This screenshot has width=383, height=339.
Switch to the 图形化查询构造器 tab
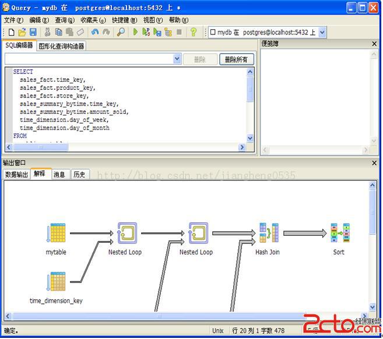61,46
